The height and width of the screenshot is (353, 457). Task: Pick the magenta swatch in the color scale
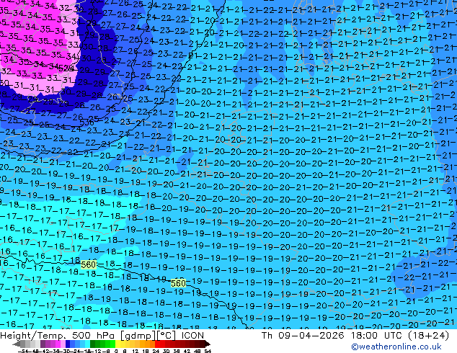(x=58, y=344)
